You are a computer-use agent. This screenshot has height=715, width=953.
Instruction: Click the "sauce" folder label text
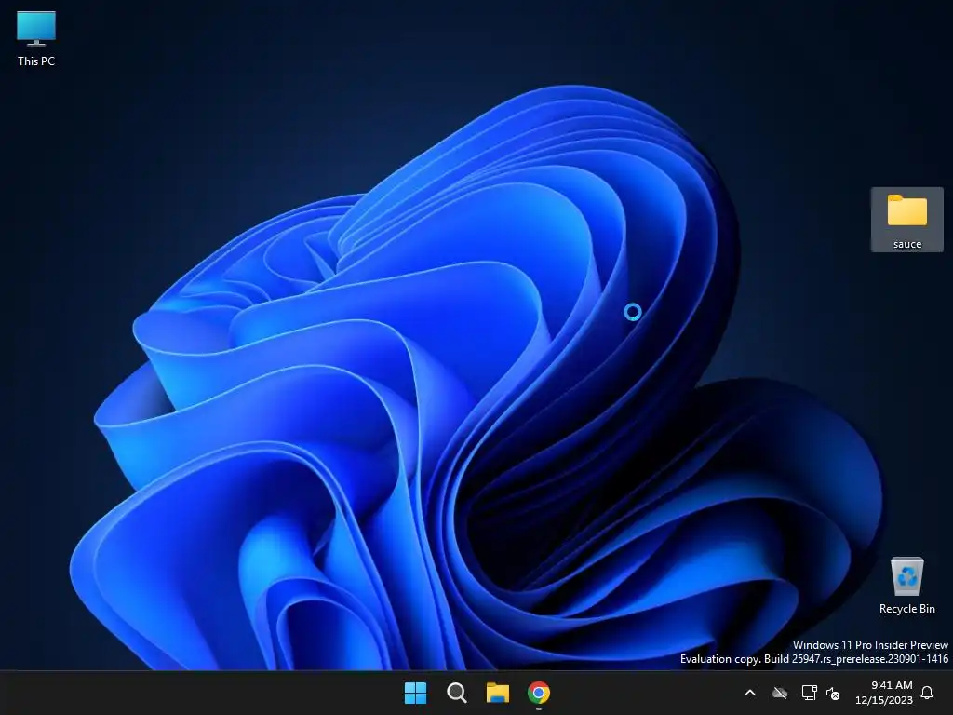coord(906,244)
